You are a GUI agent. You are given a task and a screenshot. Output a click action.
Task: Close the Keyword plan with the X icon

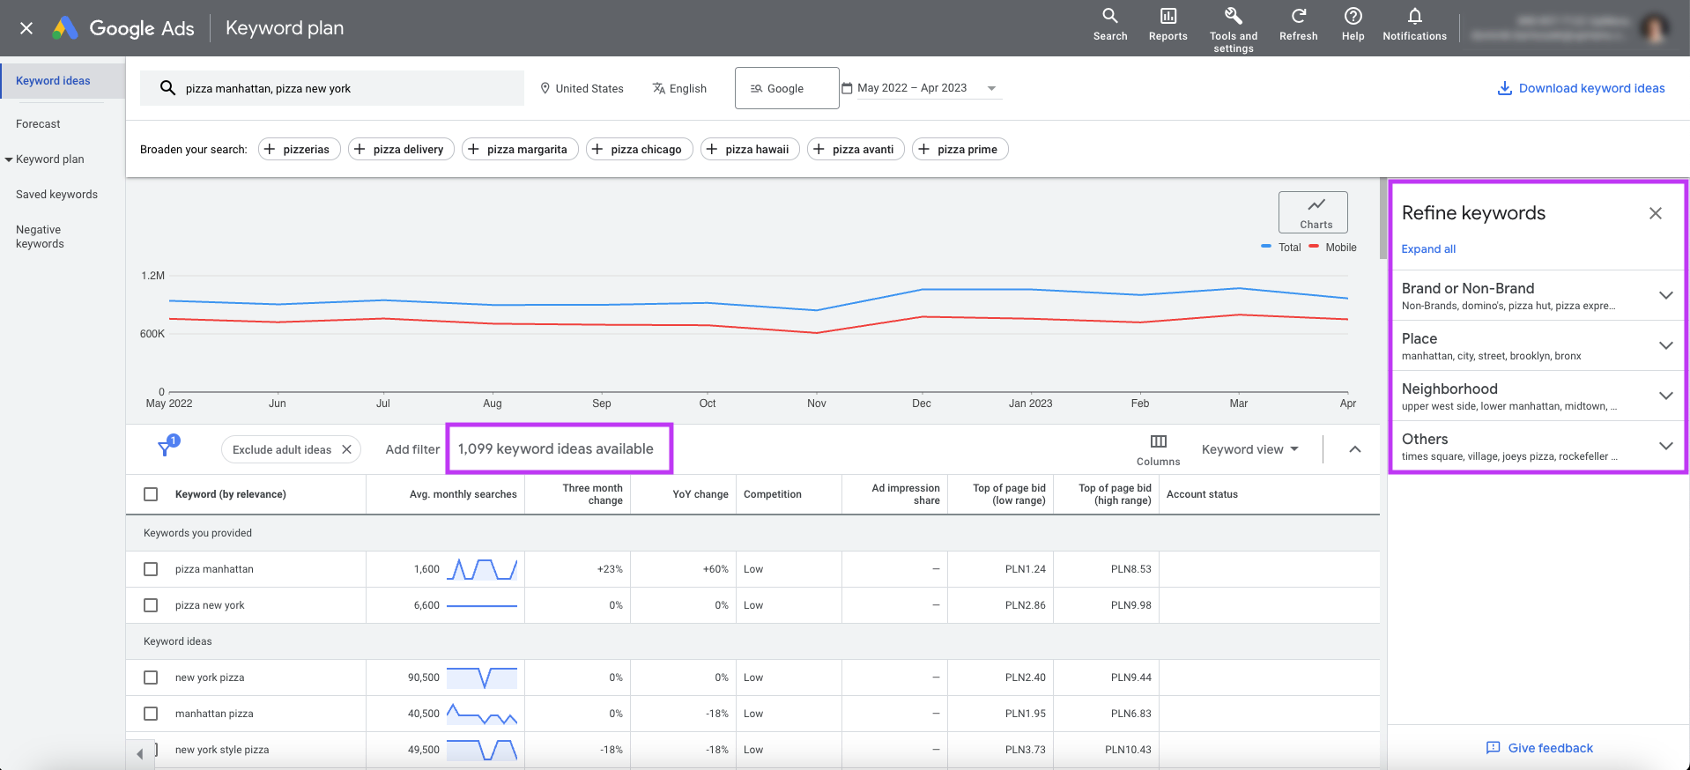[26, 28]
